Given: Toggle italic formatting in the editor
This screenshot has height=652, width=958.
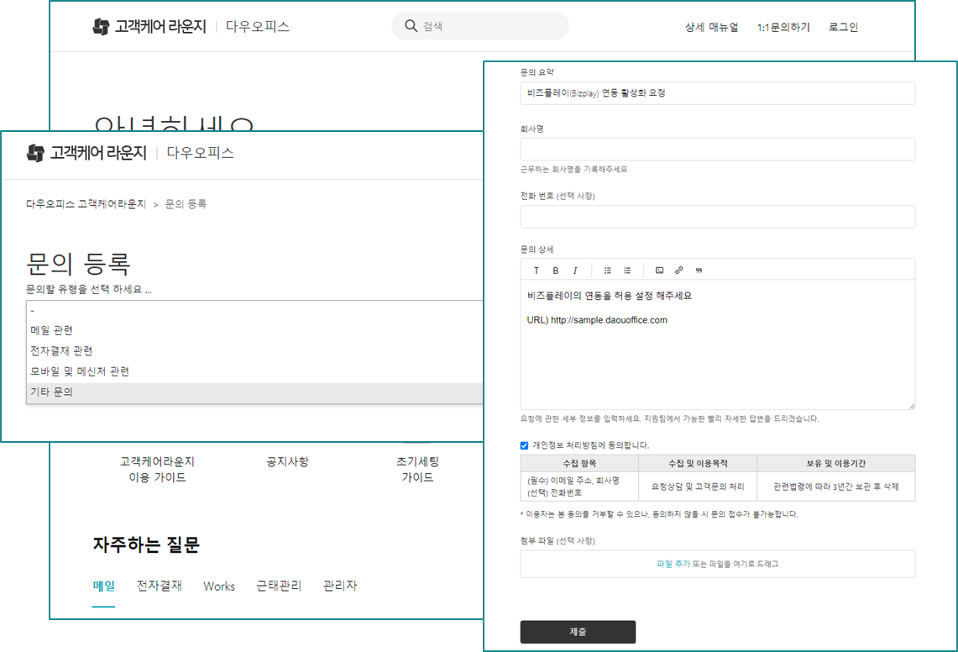Looking at the screenshot, I should pos(575,271).
